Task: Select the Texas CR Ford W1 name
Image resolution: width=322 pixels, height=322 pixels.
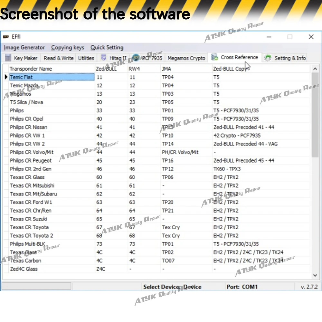Action: click(x=31, y=202)
